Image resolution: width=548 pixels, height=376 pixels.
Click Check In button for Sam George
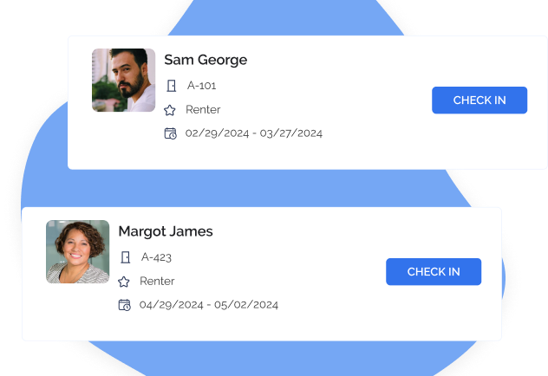[x=479, y=100]
